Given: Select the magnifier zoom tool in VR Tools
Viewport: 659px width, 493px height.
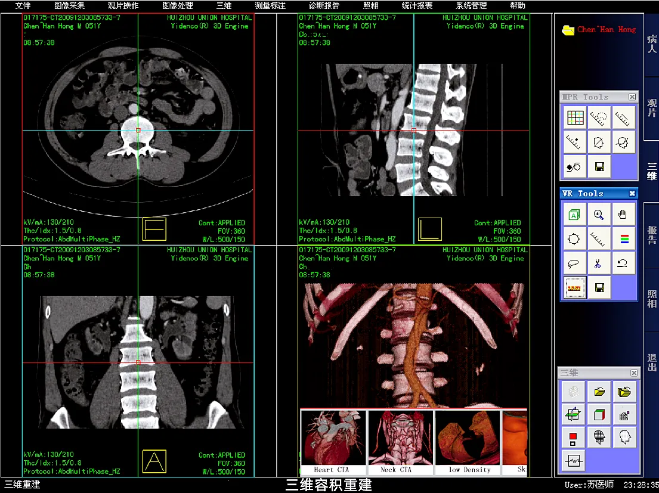Looking at the screenshot, I should click(x=599, y=215).
